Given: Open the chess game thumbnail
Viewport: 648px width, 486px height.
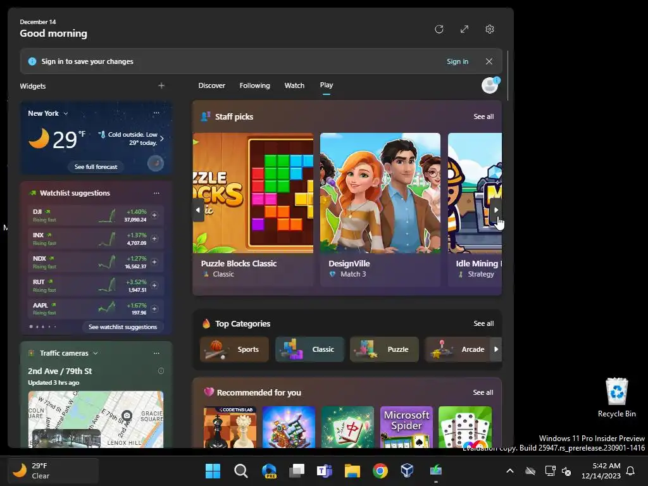Looking at the screenshot, I should tap(230, 427).
